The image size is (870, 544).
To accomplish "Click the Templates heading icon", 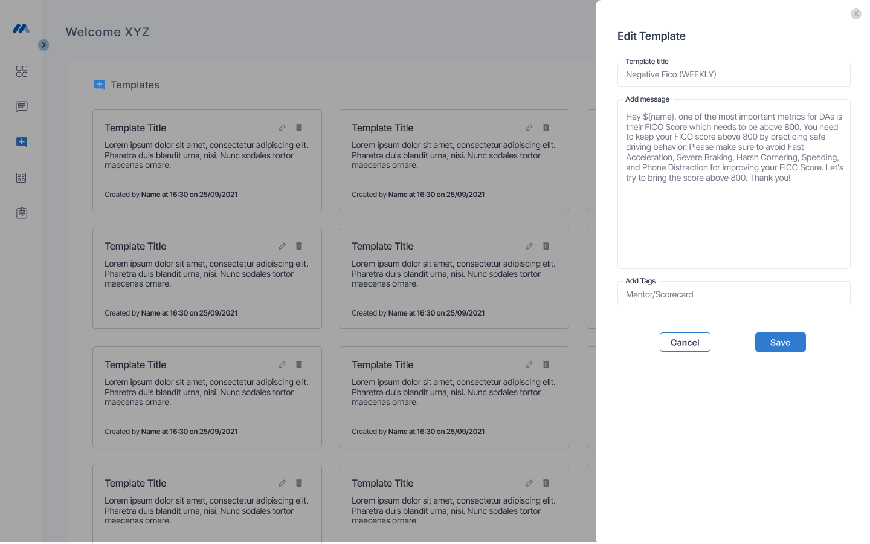I will pyautogui.click(x=100, y=85).
